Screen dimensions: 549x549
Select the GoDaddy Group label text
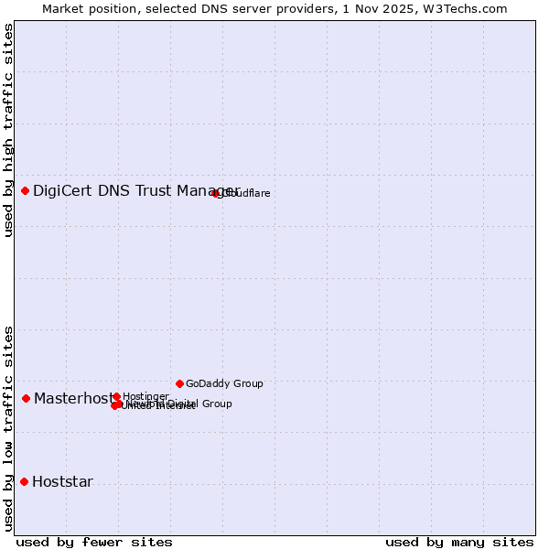224,383
